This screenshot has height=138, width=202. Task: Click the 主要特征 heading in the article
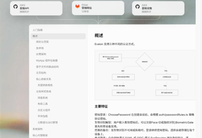(x=101, y=106)
